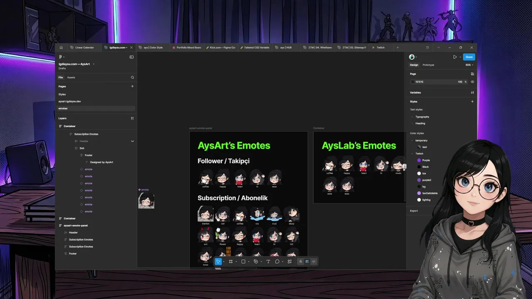Click the Ice color style swatch

pos(419,173)
